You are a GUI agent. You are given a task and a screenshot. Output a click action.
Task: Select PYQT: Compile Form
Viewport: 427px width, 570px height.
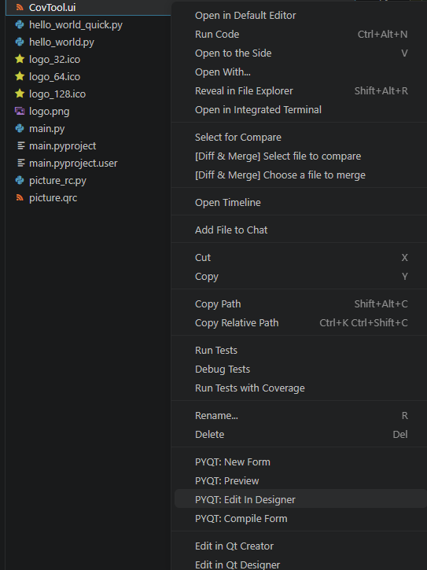(x=300, y=518)
